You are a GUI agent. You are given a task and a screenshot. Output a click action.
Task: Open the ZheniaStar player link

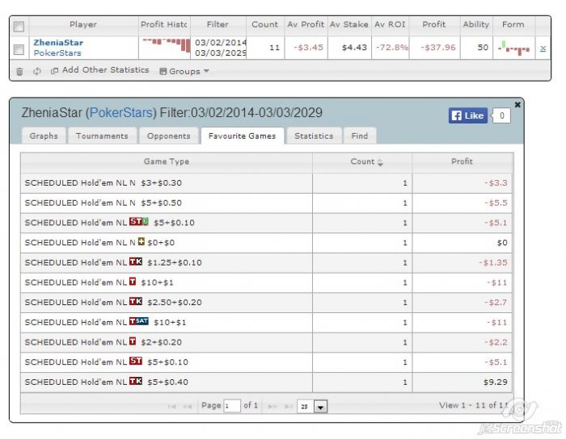click(x=58, y=43)
